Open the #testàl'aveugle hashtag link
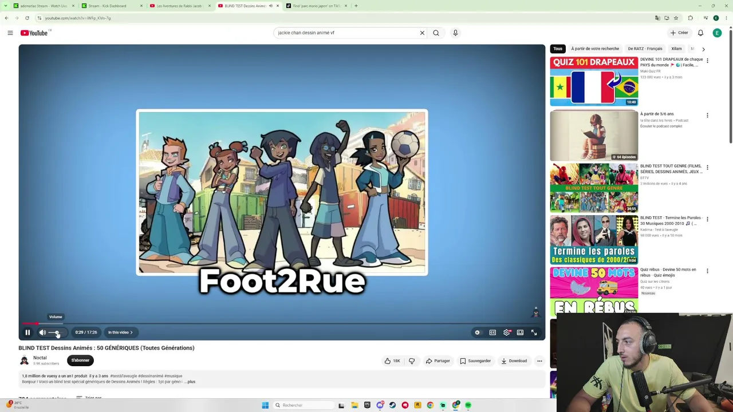733x412 pixels. pyautogui.click(x=123, y=376)
